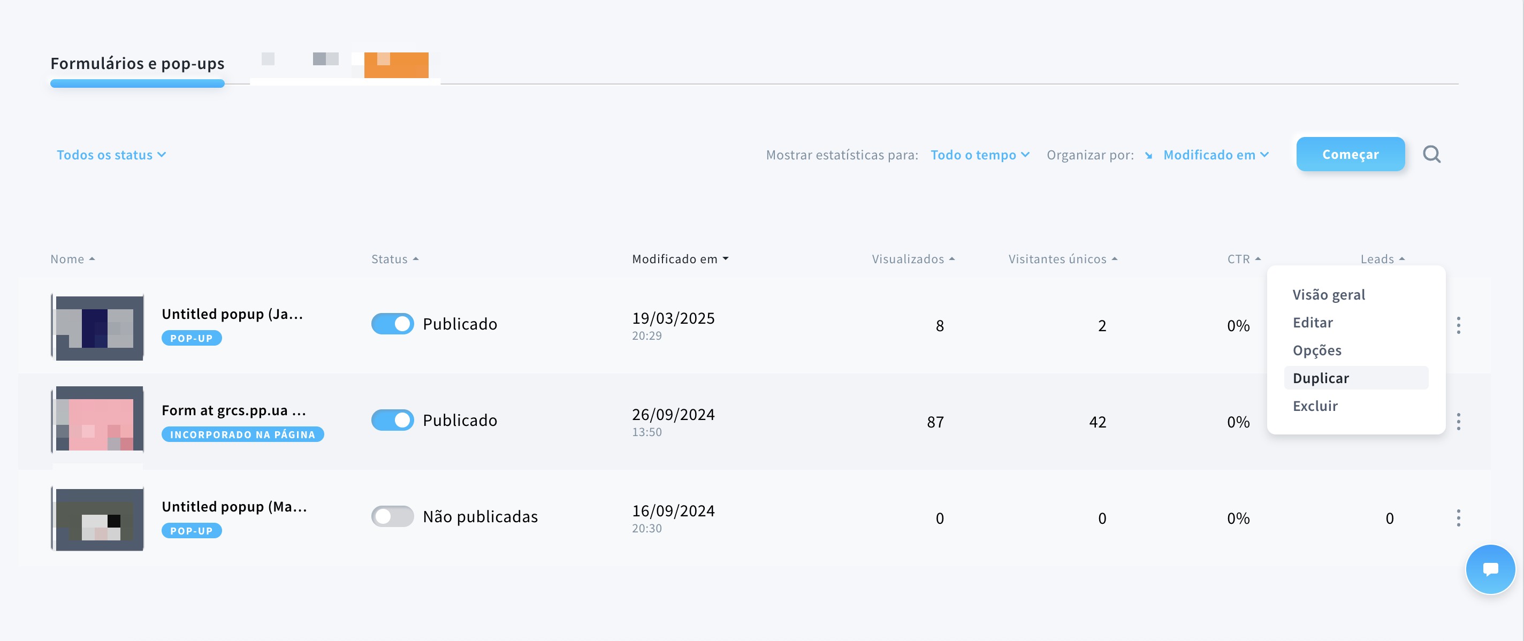Turn off Publicado switch for Untitled popup (Ja...)
The width and height of the screenshot is (1524, 641).
click(x=393, y=324)
